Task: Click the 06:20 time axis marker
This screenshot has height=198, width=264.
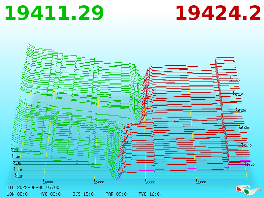Action: point(241,111)
